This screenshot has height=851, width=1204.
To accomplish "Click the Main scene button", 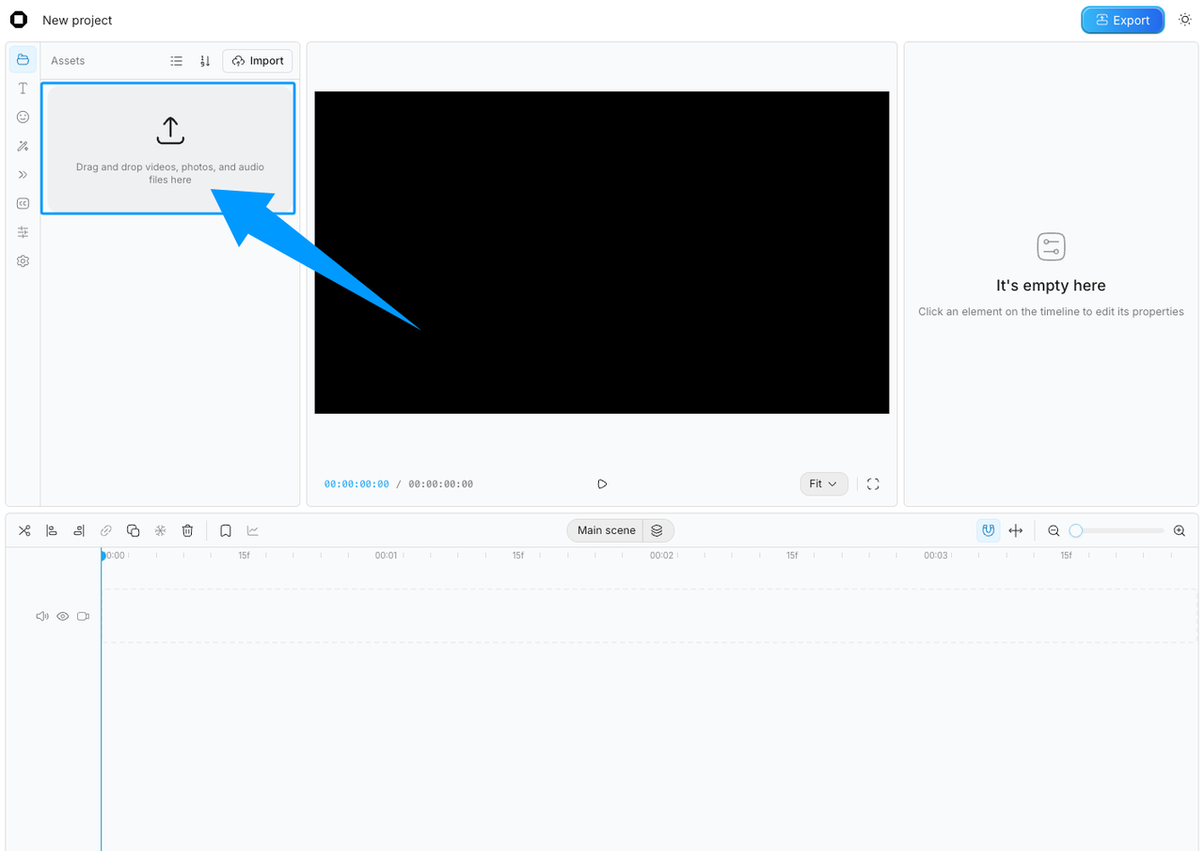I will point(606,530).
